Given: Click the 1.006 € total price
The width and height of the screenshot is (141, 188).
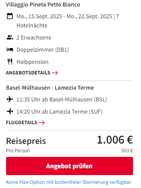Looking at the screenshot, I should point(115,140).
